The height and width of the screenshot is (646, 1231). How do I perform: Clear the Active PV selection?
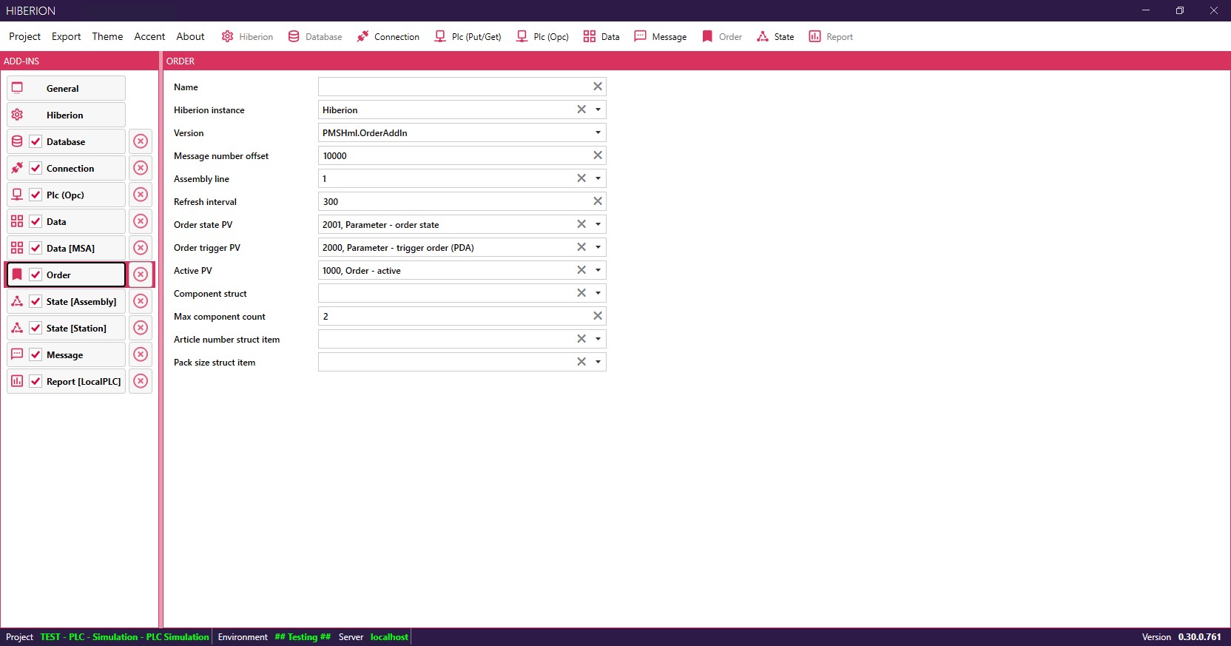(x=581, y=270)
